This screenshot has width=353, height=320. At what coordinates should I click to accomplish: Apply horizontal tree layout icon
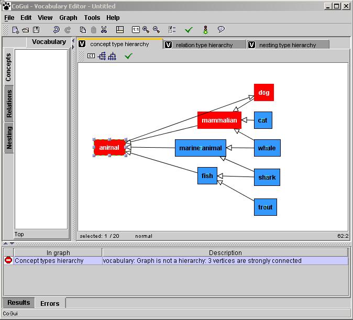[102, 56]
